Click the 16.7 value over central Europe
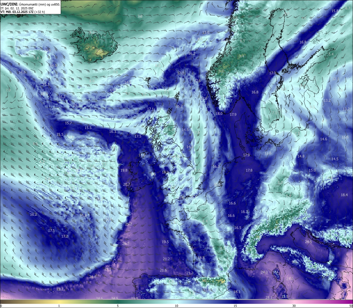Screen dimensions: 353x308 click(x=244, y=212)
